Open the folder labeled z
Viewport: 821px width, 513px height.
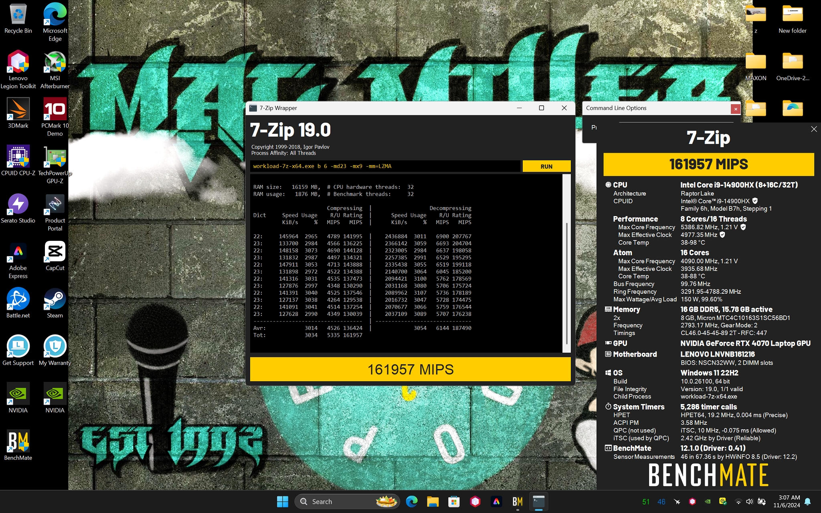point(756,19)
